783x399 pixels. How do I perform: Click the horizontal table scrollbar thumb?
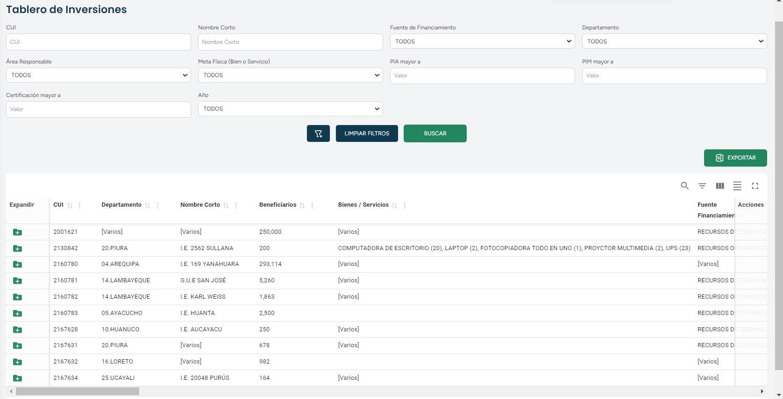tap(78, 391)
